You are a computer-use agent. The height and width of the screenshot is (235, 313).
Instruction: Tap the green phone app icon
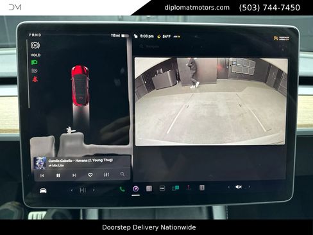pos(122,189)
